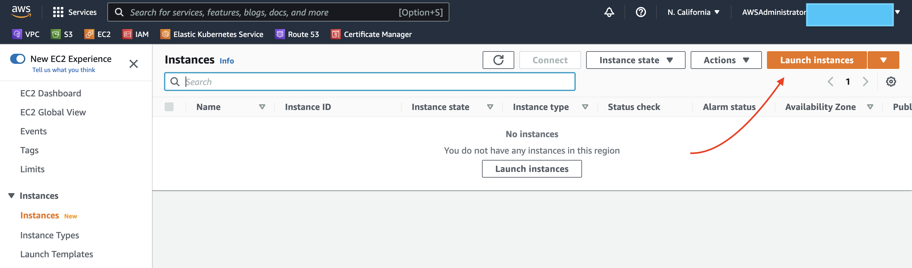This screenshot has width=912, height=268.
Task: Open the AWSAdministrator account menu
Action: point(821,12)
